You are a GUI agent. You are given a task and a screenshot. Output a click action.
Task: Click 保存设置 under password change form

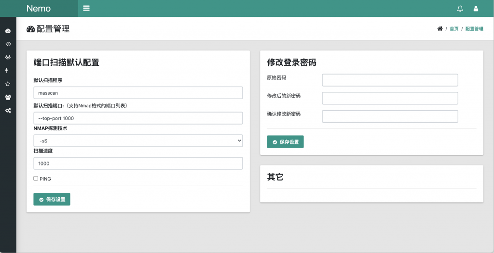[x=285, y=142]
